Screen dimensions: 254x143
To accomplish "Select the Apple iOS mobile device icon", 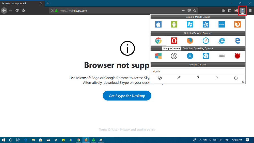I will [x=158, y=24].
